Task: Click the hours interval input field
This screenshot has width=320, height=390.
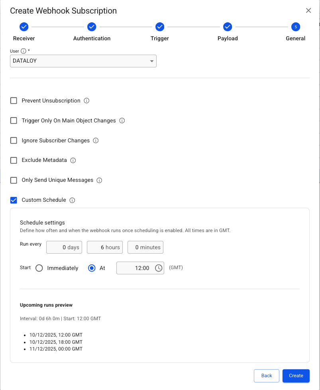Action: click(104, 247)
